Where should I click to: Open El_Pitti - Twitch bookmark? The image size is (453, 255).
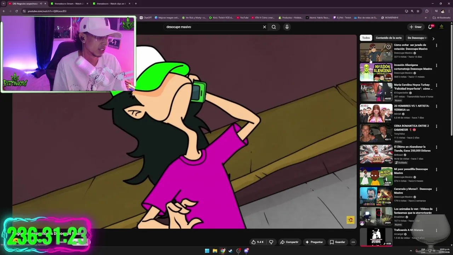click(342, 17)
